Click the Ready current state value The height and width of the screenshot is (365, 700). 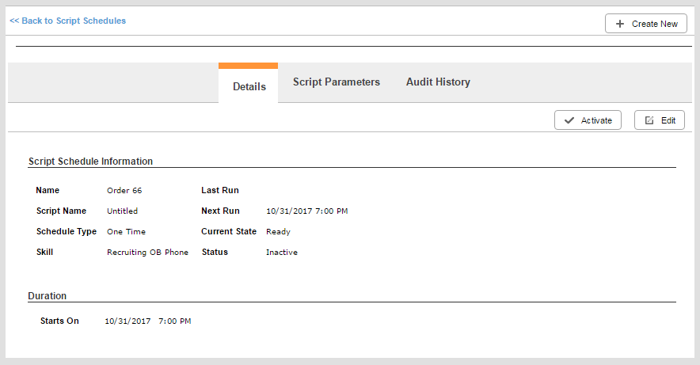(278, 232)
